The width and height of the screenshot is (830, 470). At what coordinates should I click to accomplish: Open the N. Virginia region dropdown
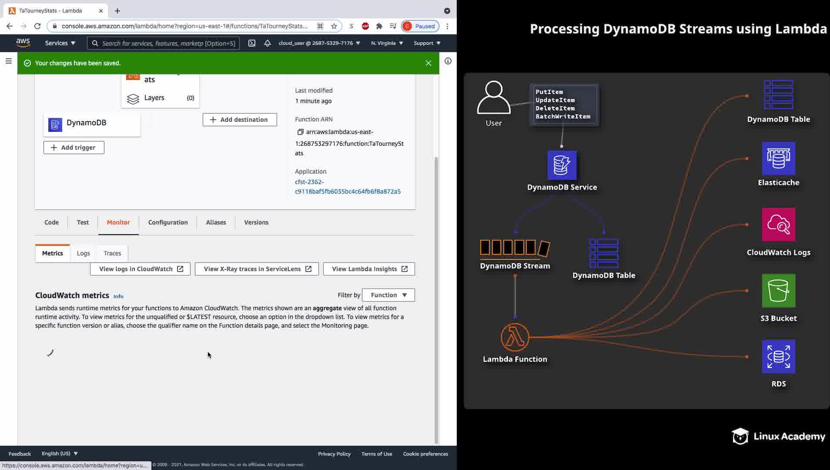pyautogui.click(x=387, y=43)
